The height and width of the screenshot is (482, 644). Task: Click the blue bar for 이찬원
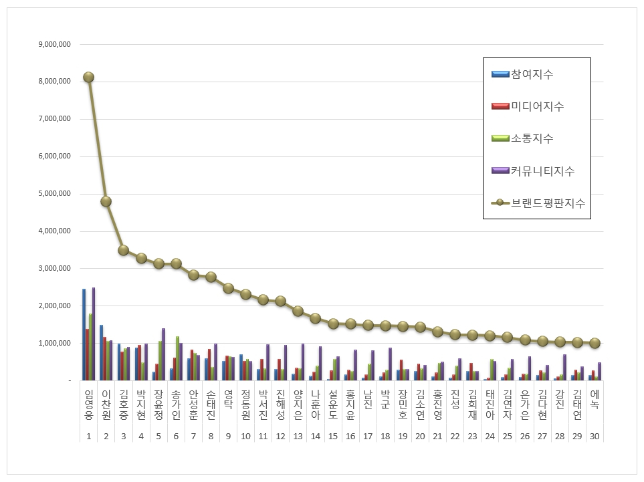click(101, 353)
